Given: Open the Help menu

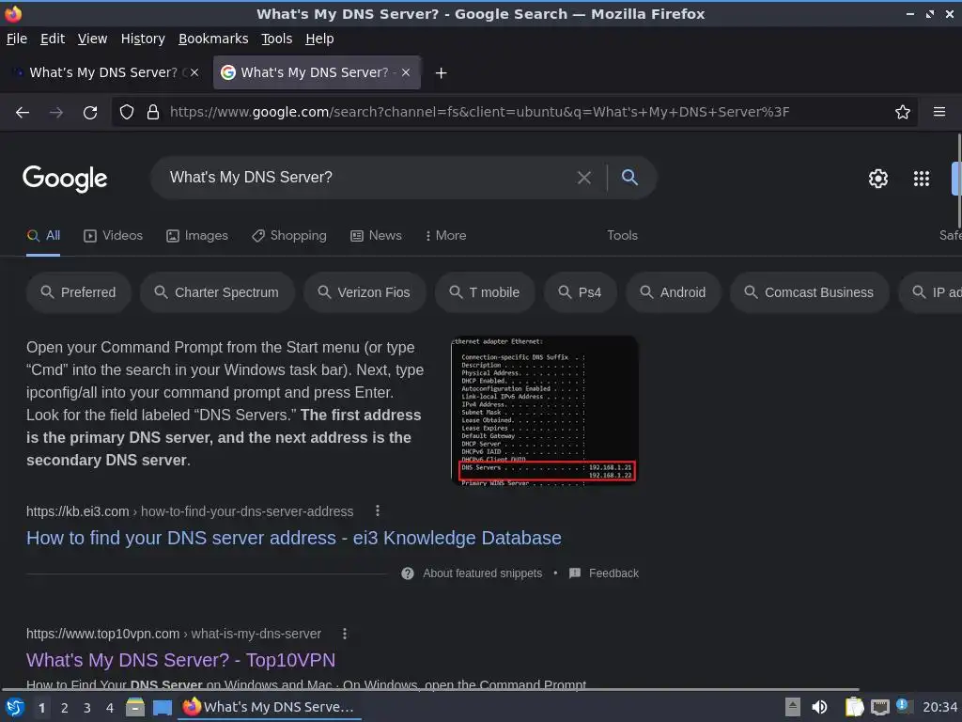Looking at the screenshot, I should click(x=319, y=39).
